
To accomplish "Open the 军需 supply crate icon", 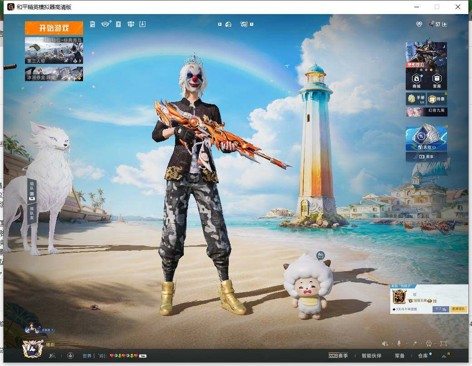I will pos(437,81).
